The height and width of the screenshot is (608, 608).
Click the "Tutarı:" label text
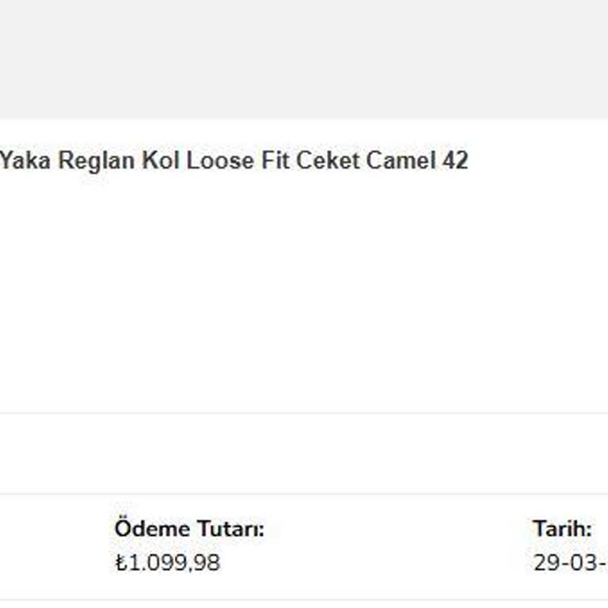pyautogui.click(x=230, y=529)
